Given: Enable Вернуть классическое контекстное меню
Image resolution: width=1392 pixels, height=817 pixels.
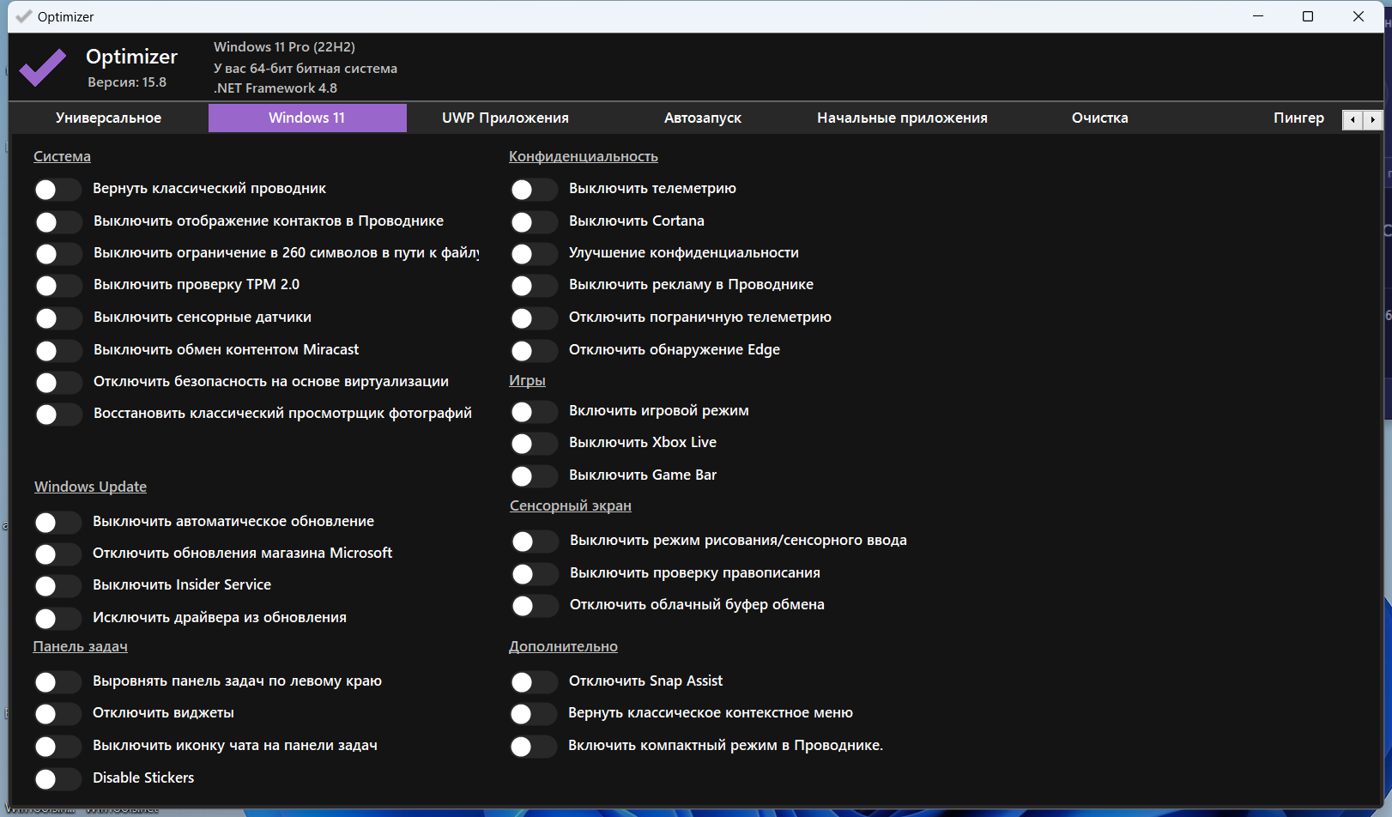Looking at the screenshot, I should click(x=533, y=714).
